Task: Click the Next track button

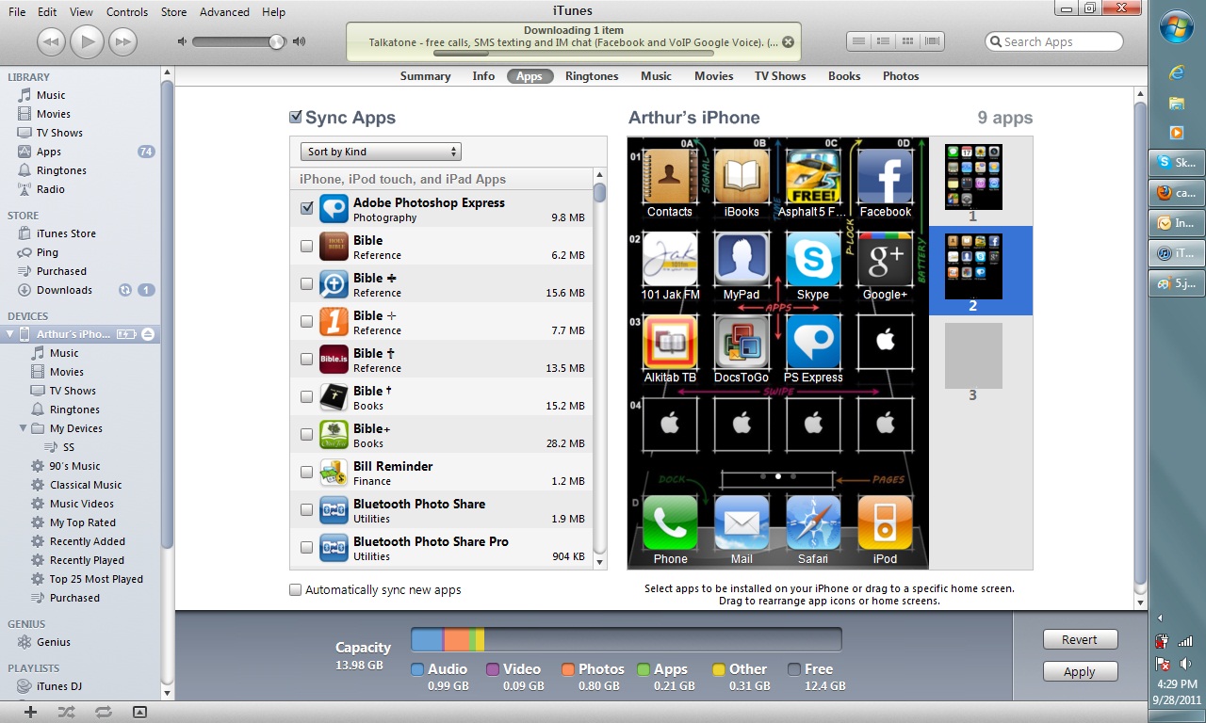Action: (122, 41)
